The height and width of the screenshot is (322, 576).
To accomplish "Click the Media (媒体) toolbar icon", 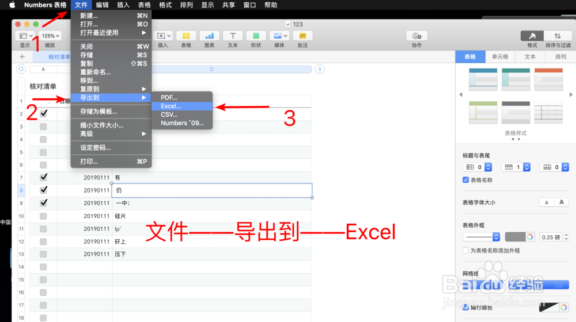I will [x=279, y=36].
